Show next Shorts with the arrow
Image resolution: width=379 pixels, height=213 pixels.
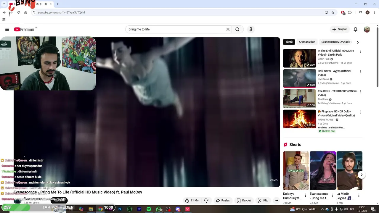(362, 175)
